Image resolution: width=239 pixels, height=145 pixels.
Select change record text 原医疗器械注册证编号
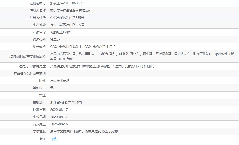[x=85, y=131]
